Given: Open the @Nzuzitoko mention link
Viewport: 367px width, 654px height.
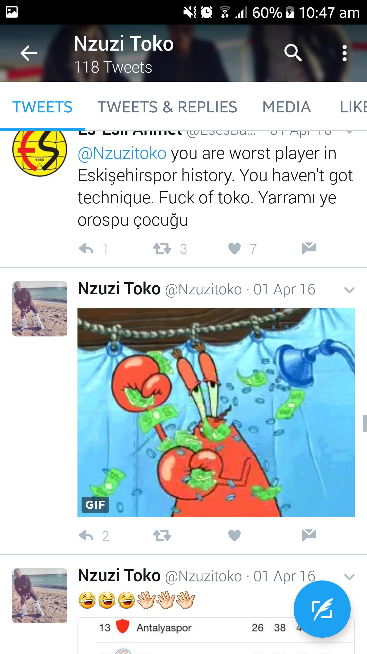Looking at the screenshot, I should click(x=122, y=154).
